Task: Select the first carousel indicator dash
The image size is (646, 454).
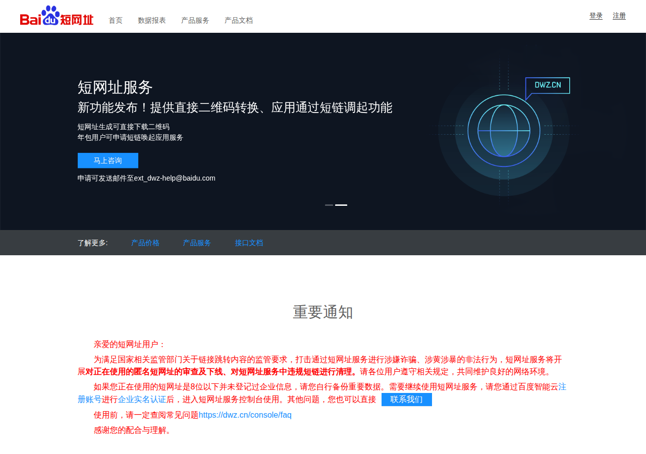Action: [329, 205]
